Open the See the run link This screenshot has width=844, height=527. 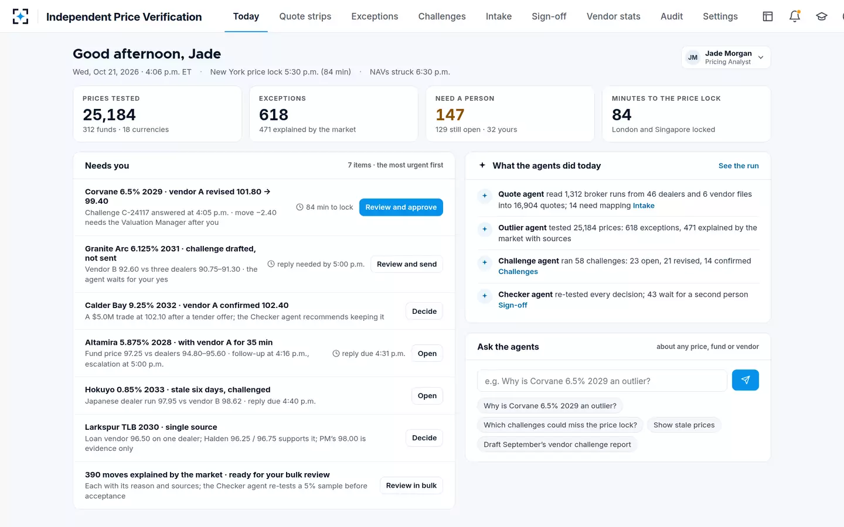tap(738, 166)
